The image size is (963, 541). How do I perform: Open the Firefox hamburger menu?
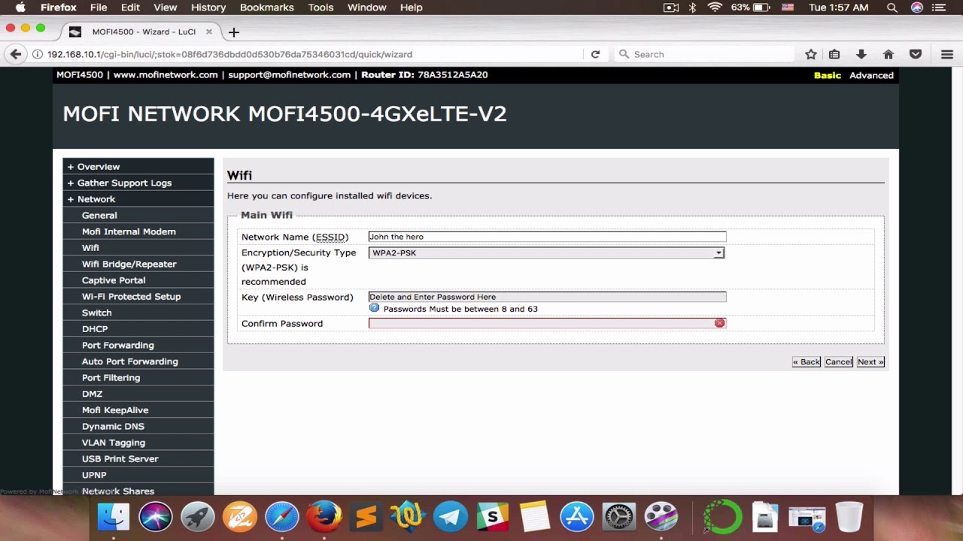947,54
